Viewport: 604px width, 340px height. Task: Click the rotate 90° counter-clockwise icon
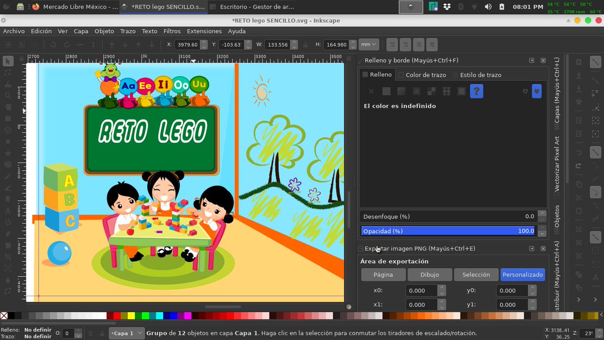pos(53,45)
